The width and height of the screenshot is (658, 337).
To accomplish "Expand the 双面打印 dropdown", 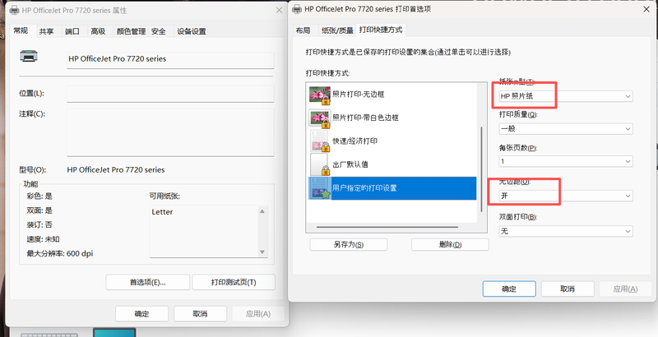I will pyautogui.click(x=566, y=232).
